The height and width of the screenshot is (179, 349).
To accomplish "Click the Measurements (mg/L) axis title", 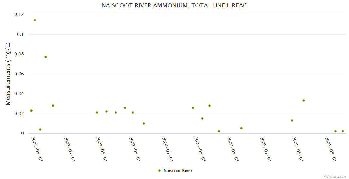I will (8, 74).
